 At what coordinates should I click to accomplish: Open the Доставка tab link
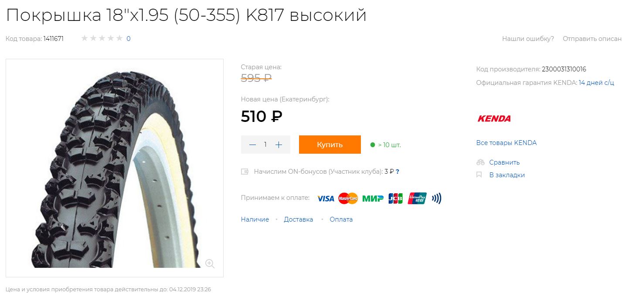(x=299, y=219)
